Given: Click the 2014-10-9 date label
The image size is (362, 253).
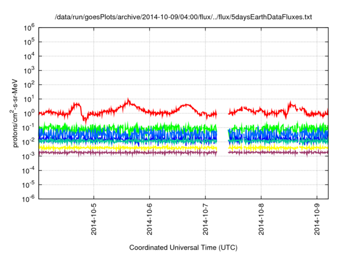Looking at the screenshot, I should [317, 219].
